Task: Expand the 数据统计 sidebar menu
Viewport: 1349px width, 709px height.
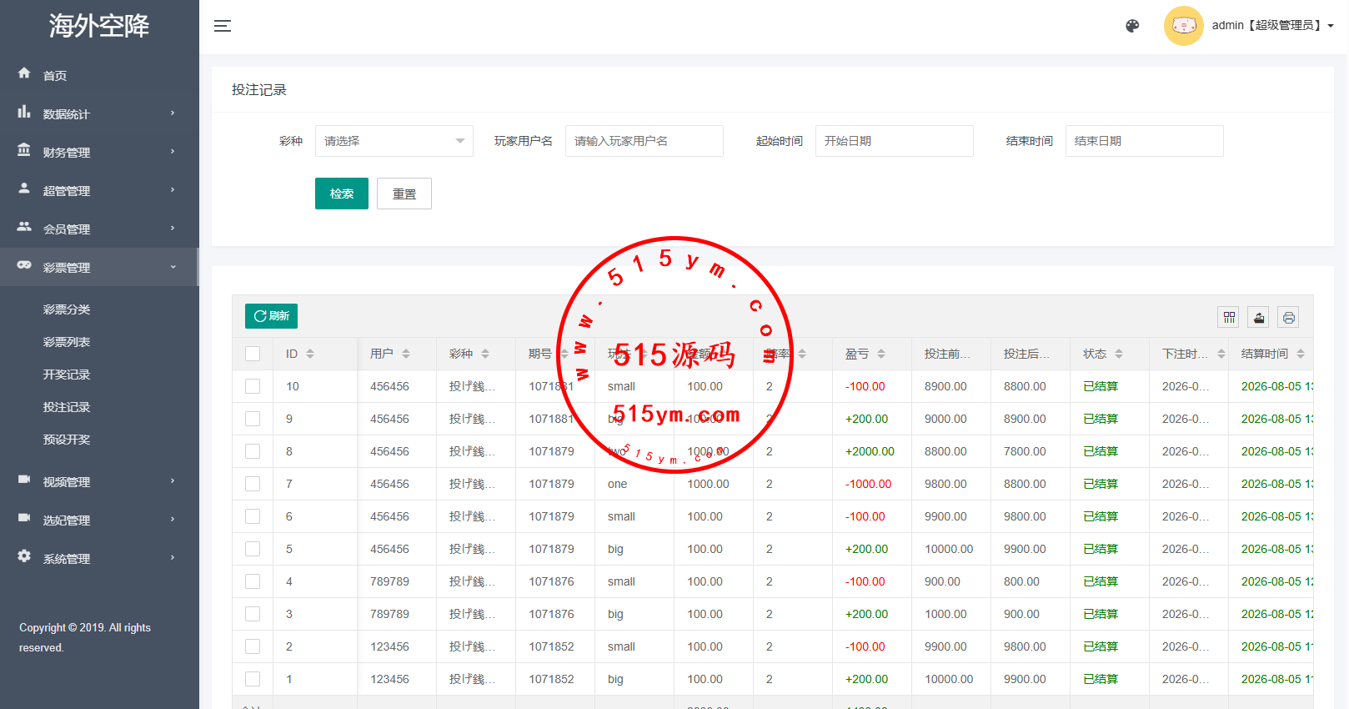Action: tap(99, 113)
